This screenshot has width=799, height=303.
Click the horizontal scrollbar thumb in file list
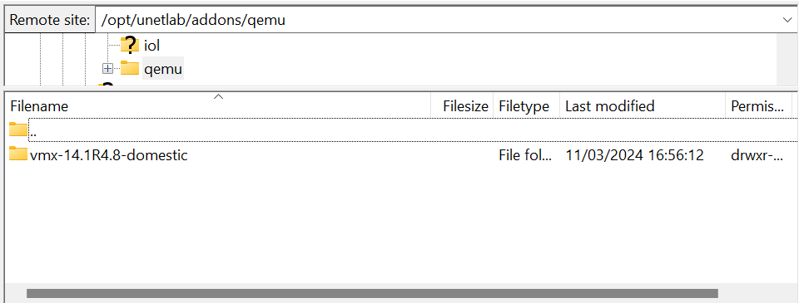tap(372, 293)
